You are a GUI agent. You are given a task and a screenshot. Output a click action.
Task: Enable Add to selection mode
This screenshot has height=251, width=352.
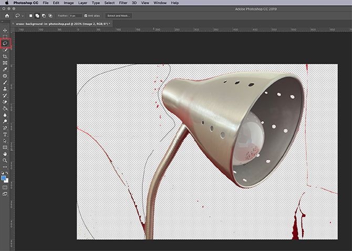click(x=38, y=16)
